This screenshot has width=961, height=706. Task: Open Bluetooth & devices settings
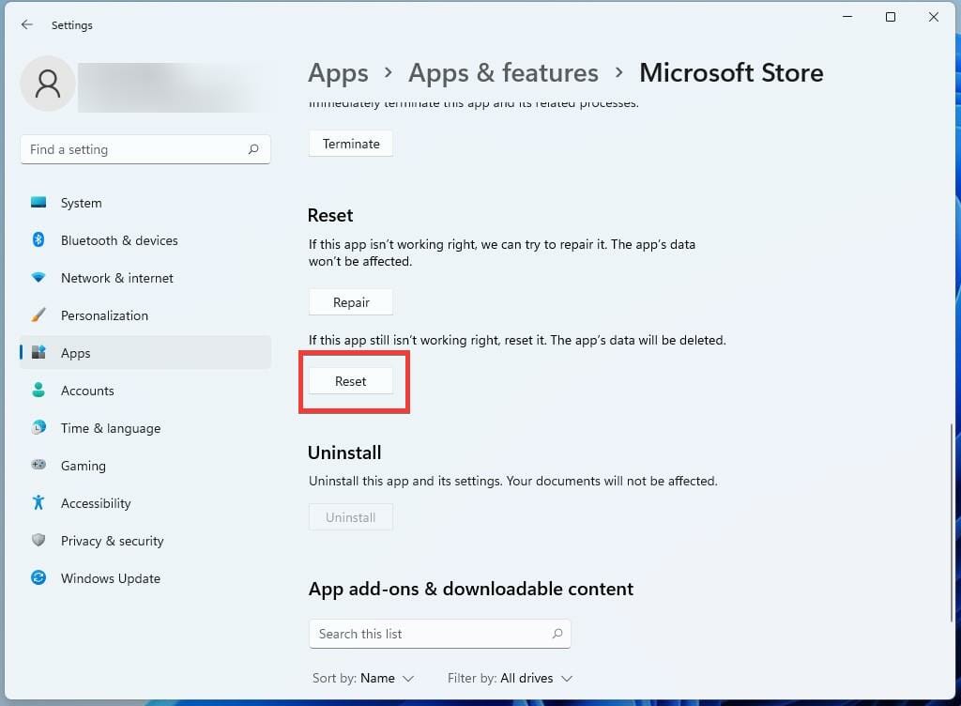[145, 240]
